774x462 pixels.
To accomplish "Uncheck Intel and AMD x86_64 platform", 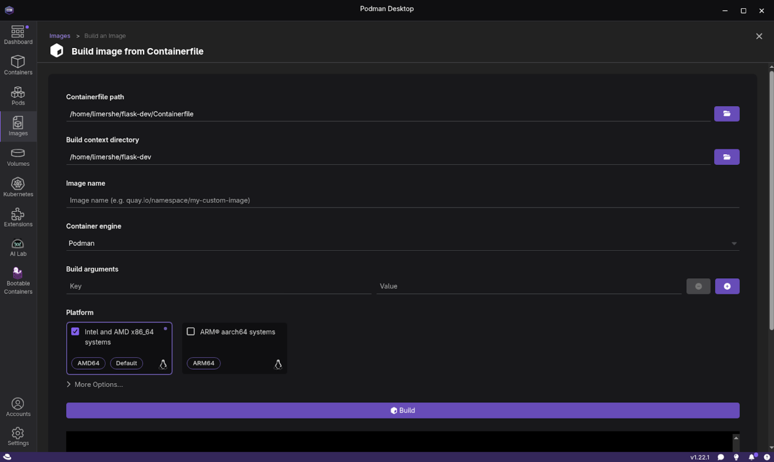I will coord(75,331).
